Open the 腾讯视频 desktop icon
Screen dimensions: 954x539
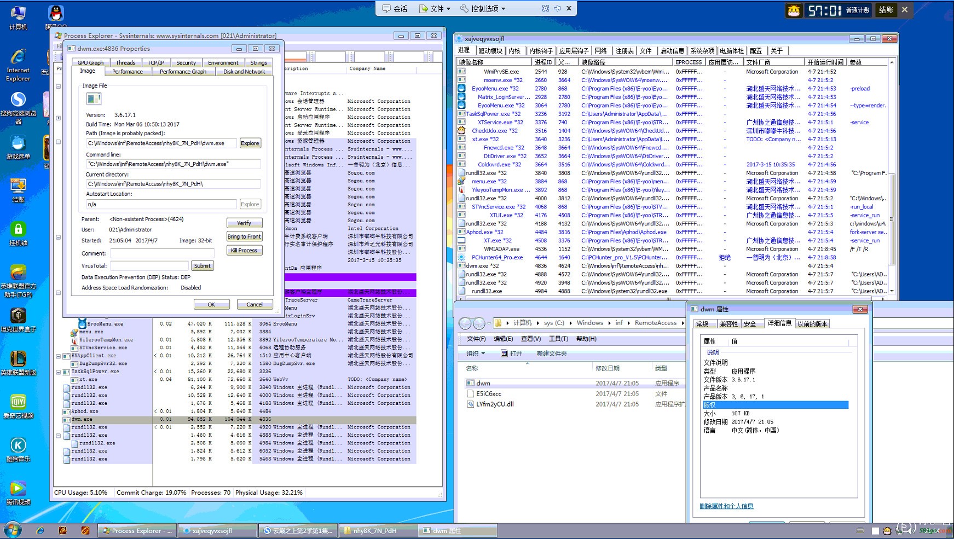click(18, 492)
